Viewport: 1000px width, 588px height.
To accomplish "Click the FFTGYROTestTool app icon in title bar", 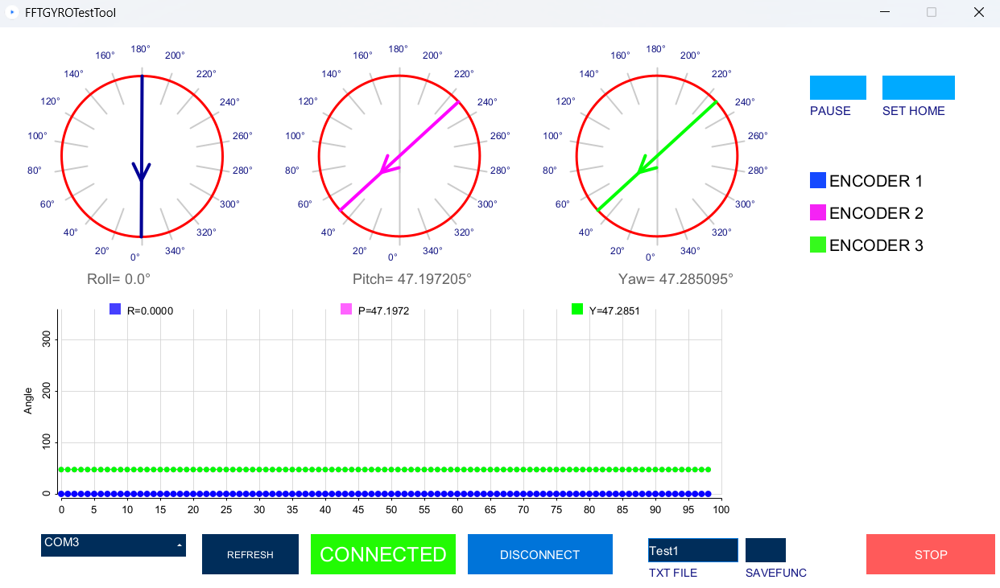I will [12, 13].
